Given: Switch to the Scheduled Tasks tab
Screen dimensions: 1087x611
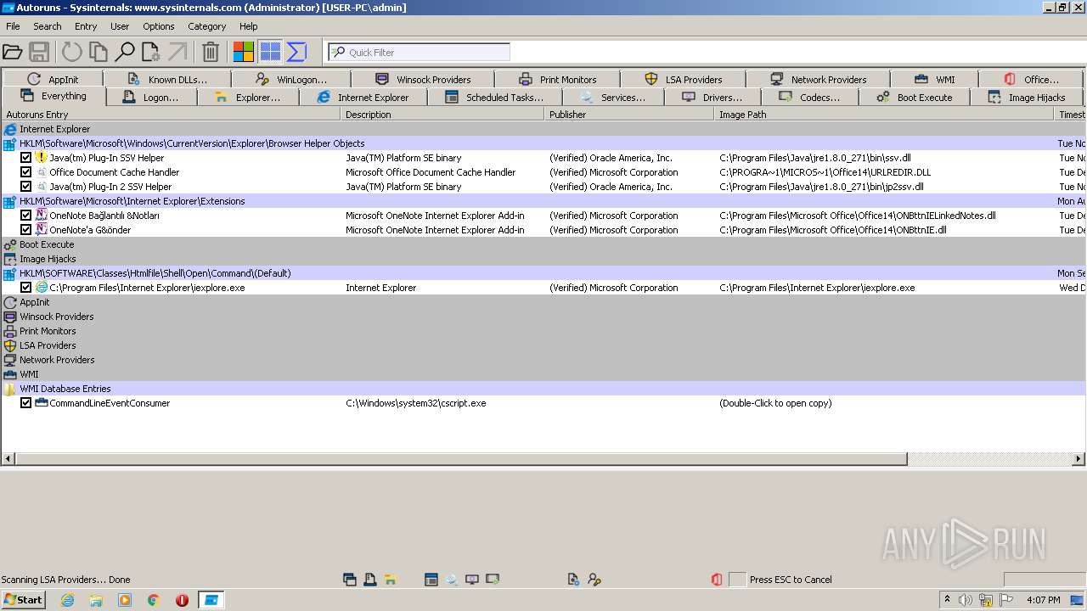Looking at the screenshot, I should point(494,98).
